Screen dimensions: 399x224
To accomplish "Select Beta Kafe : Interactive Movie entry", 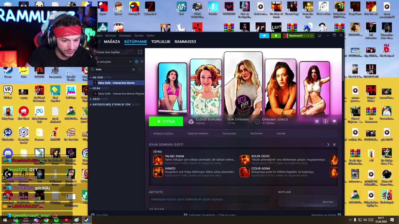I will (x=116, y=83).
